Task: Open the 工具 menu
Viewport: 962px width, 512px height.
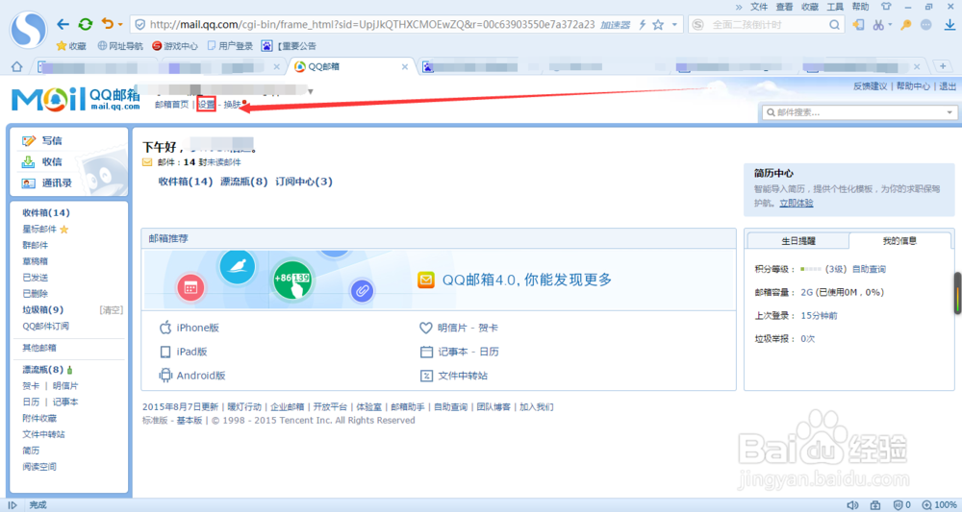Action: [835, 7]
